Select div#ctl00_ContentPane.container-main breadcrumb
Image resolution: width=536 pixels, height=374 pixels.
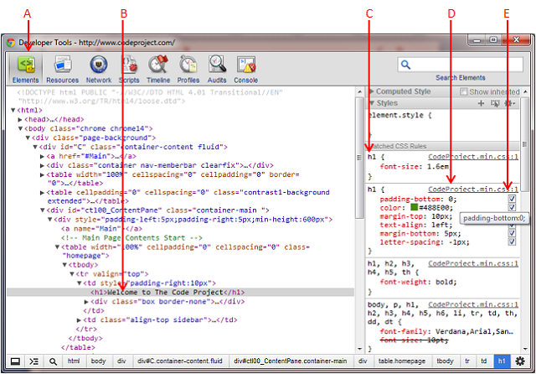tap(291, 361)
